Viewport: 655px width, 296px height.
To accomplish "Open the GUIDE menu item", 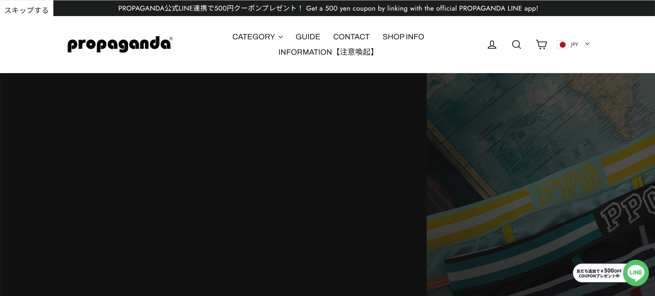I will (x=308, y=37).
